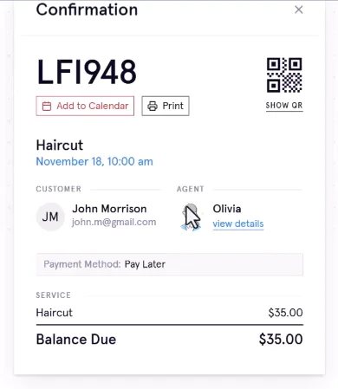Click the Print button

coord(166,106)
